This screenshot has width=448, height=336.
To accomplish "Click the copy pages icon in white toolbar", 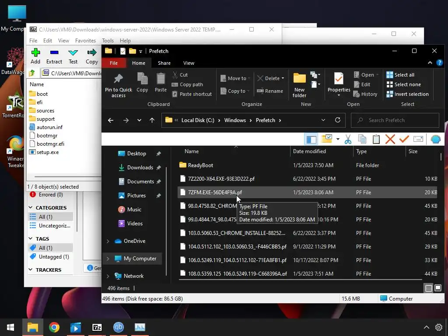I will coord(362,139).
